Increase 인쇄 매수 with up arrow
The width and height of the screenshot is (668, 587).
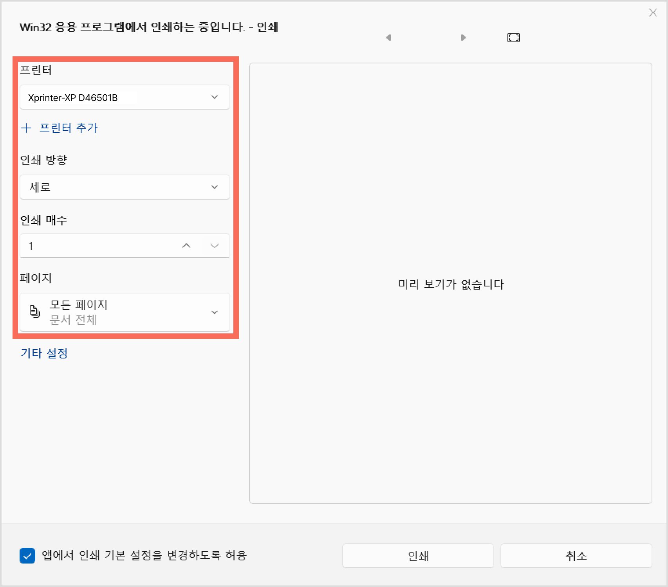pos(187,246)
